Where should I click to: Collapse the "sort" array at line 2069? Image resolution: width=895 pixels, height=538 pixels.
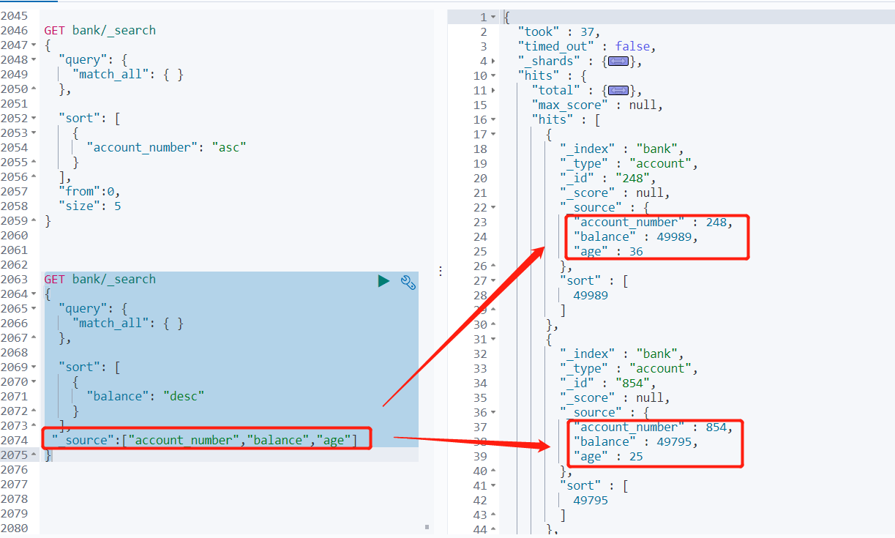34,367
